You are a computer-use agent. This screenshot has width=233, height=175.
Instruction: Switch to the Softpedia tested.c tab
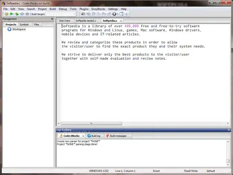pos(86,21)
